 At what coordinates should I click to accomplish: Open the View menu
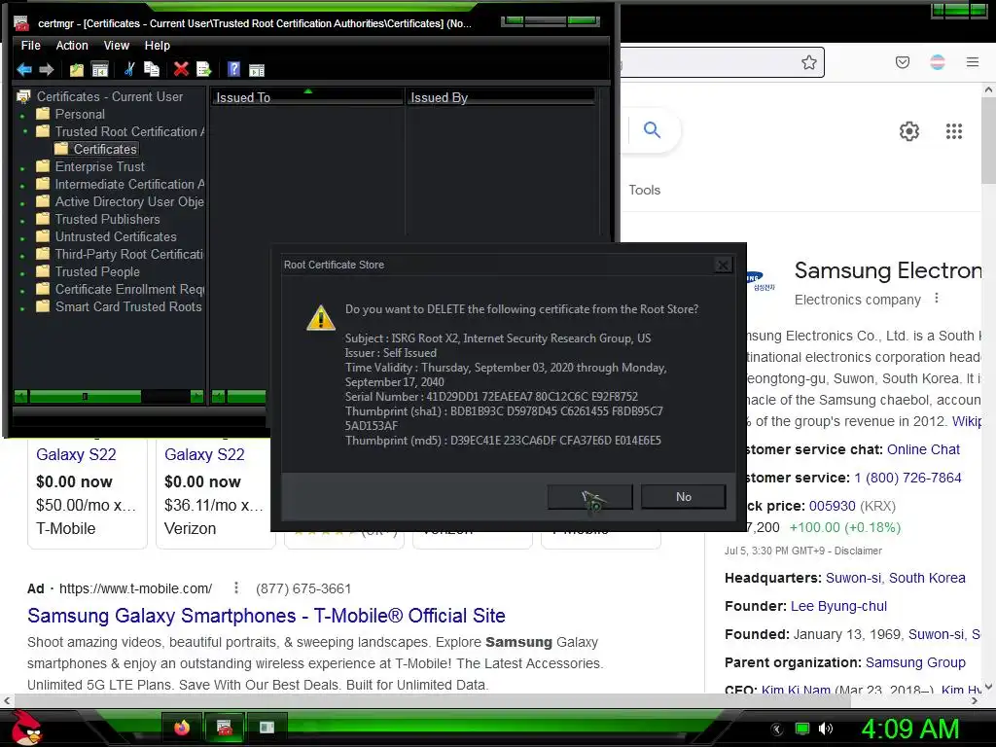click(x=117, y=45)
